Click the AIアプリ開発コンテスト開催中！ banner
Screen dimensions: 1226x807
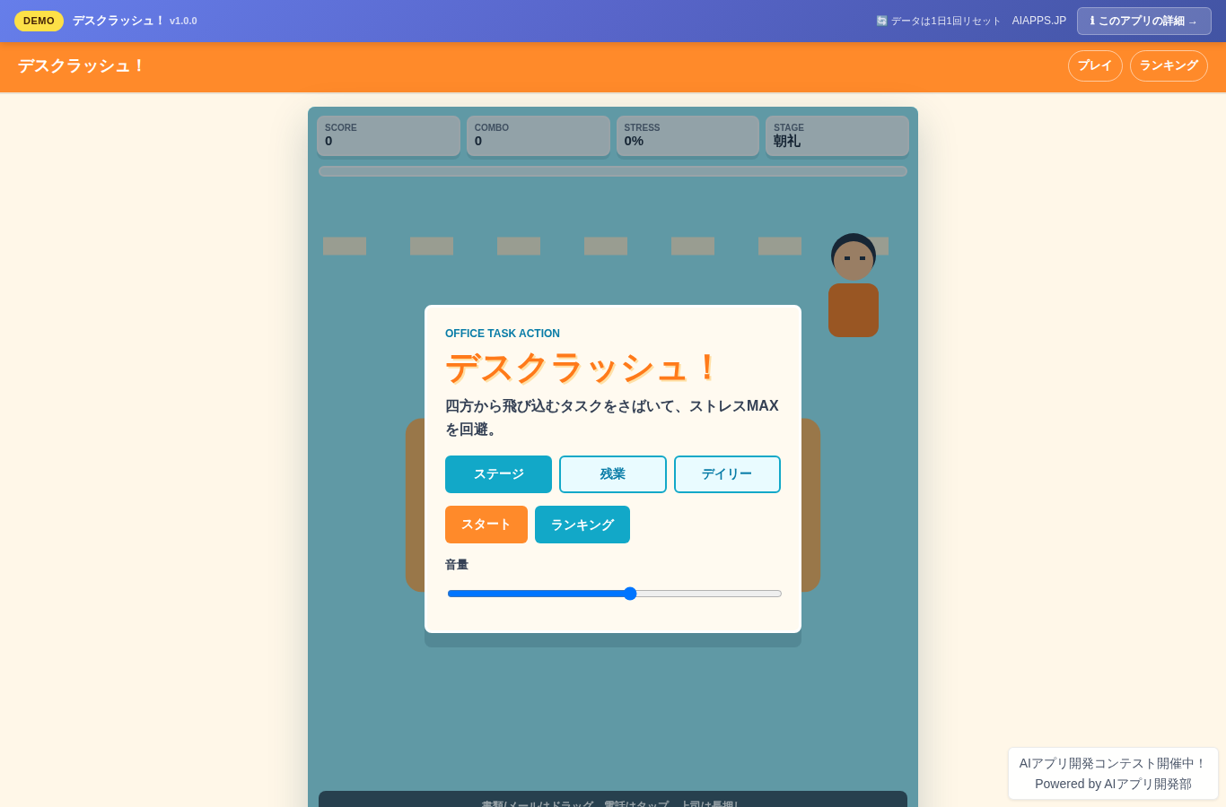[x=1113, y=763]
